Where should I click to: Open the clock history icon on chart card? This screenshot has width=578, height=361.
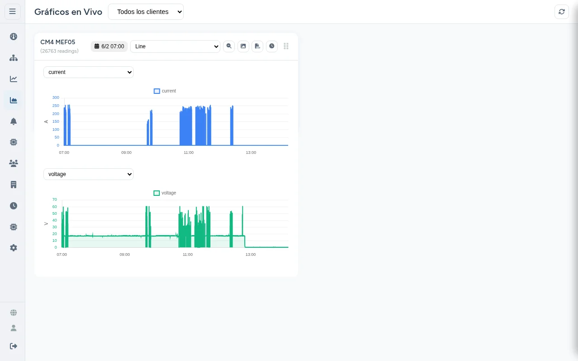(272, 46)
